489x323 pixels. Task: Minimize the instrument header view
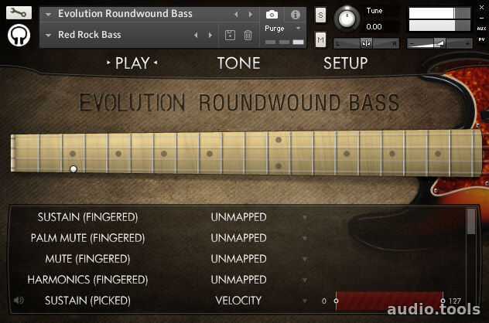click(x=481, y=18)
